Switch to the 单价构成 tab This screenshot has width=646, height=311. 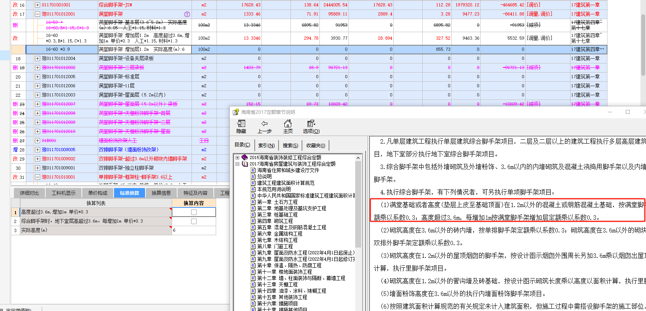tap(98, 193)
